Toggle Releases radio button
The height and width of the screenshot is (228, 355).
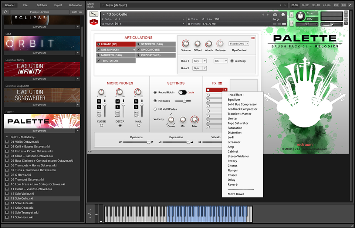(x=155, y=101)
